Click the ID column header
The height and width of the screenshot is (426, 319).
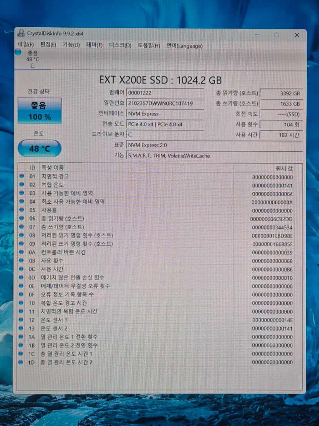tap(32, 167)
